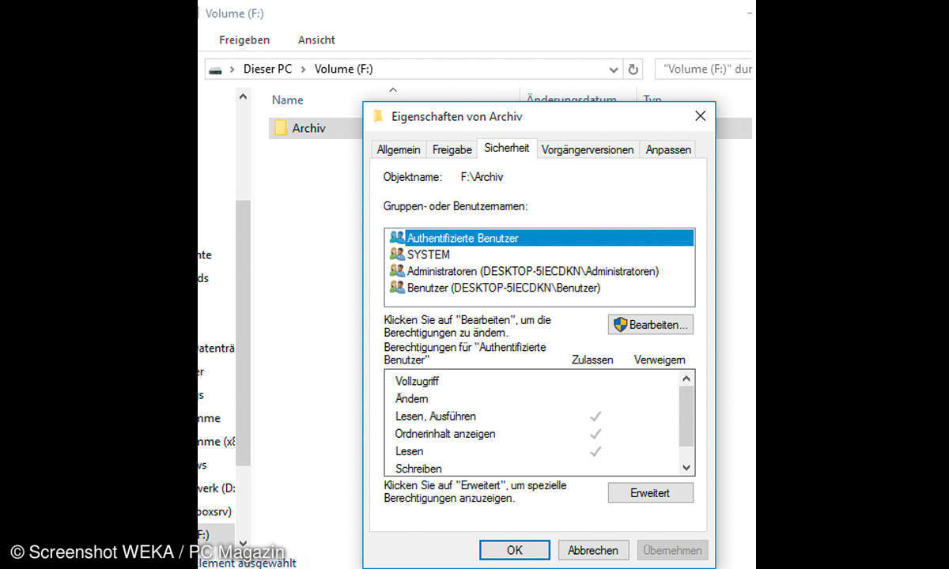Click Volume (F:) in the address bar
The image size is (949, 569).
344,70
